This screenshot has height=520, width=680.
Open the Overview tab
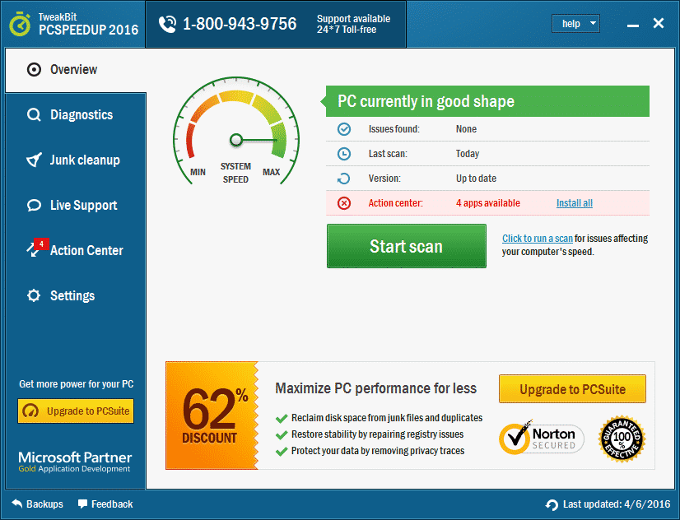76,70
